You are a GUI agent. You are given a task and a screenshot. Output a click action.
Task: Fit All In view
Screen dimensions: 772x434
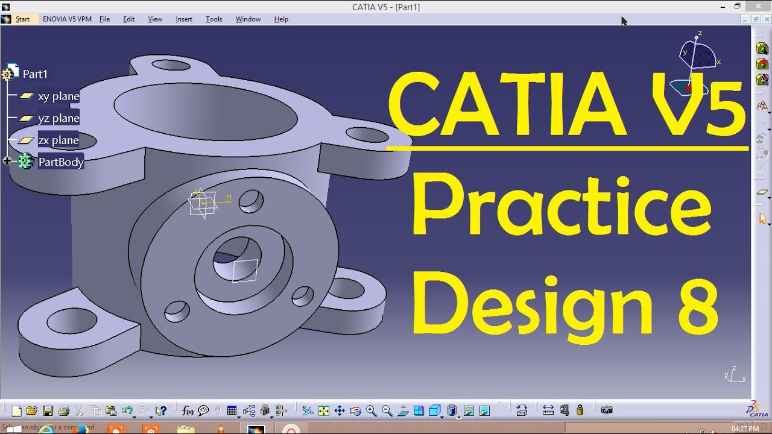[324, 411]
